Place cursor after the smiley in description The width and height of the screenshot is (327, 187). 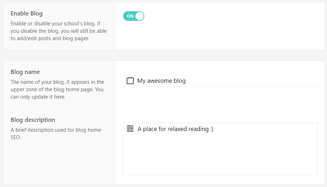tap(214, 129)
